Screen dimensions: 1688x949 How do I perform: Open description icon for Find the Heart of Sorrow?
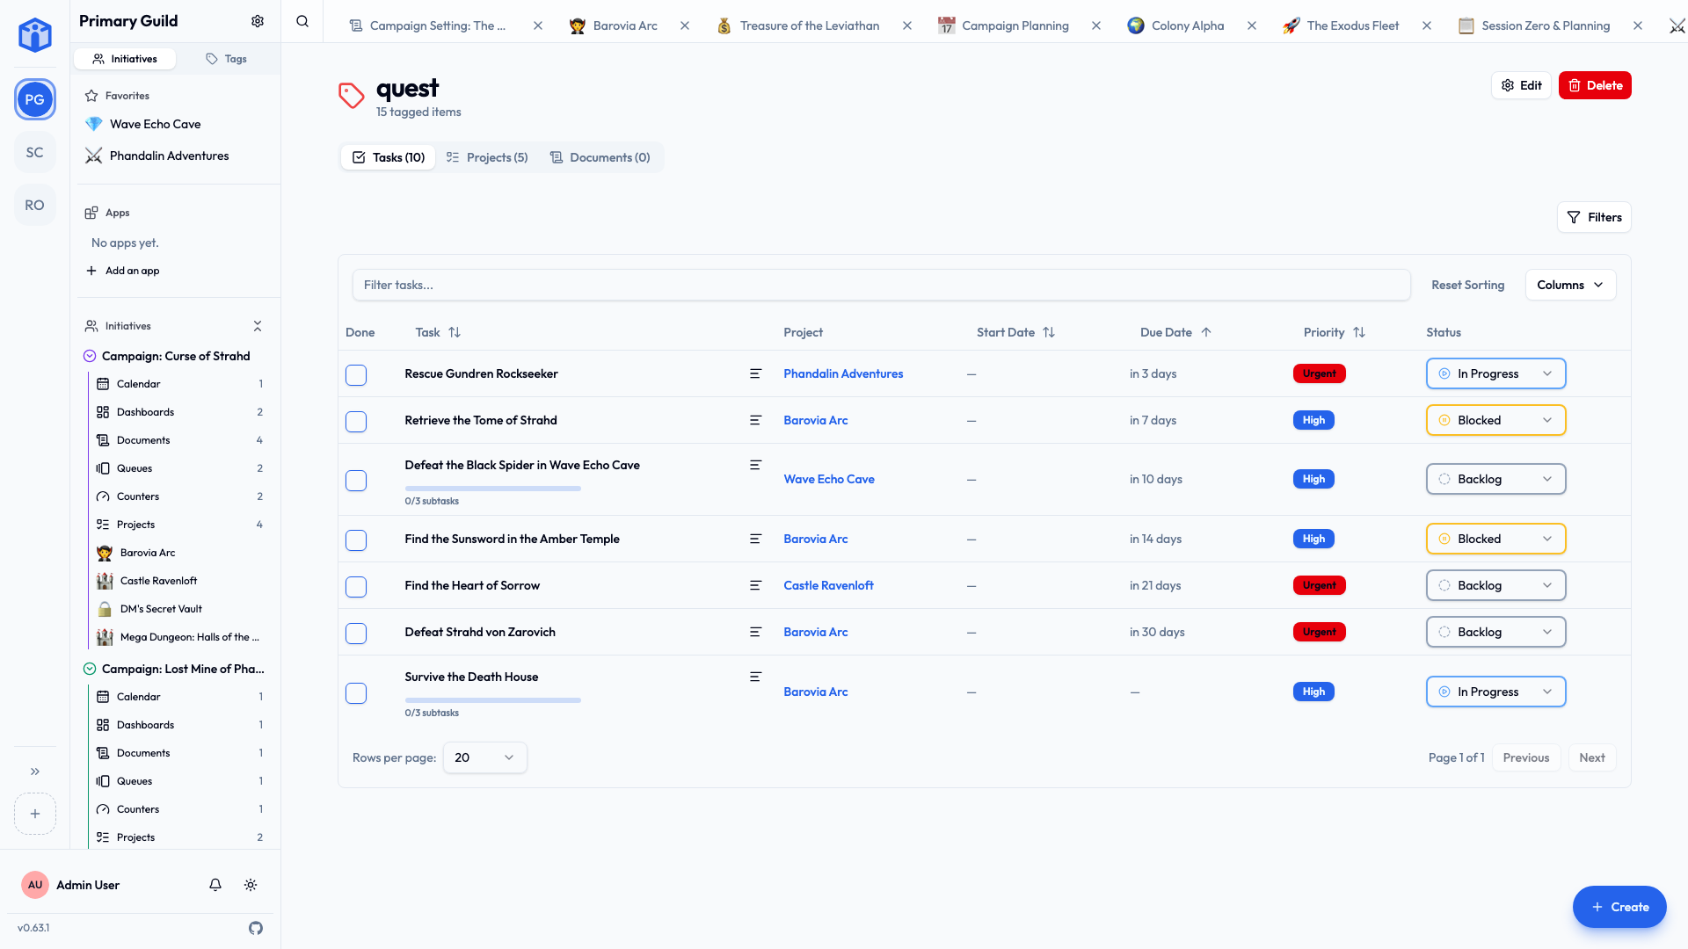tap(755, 585)
